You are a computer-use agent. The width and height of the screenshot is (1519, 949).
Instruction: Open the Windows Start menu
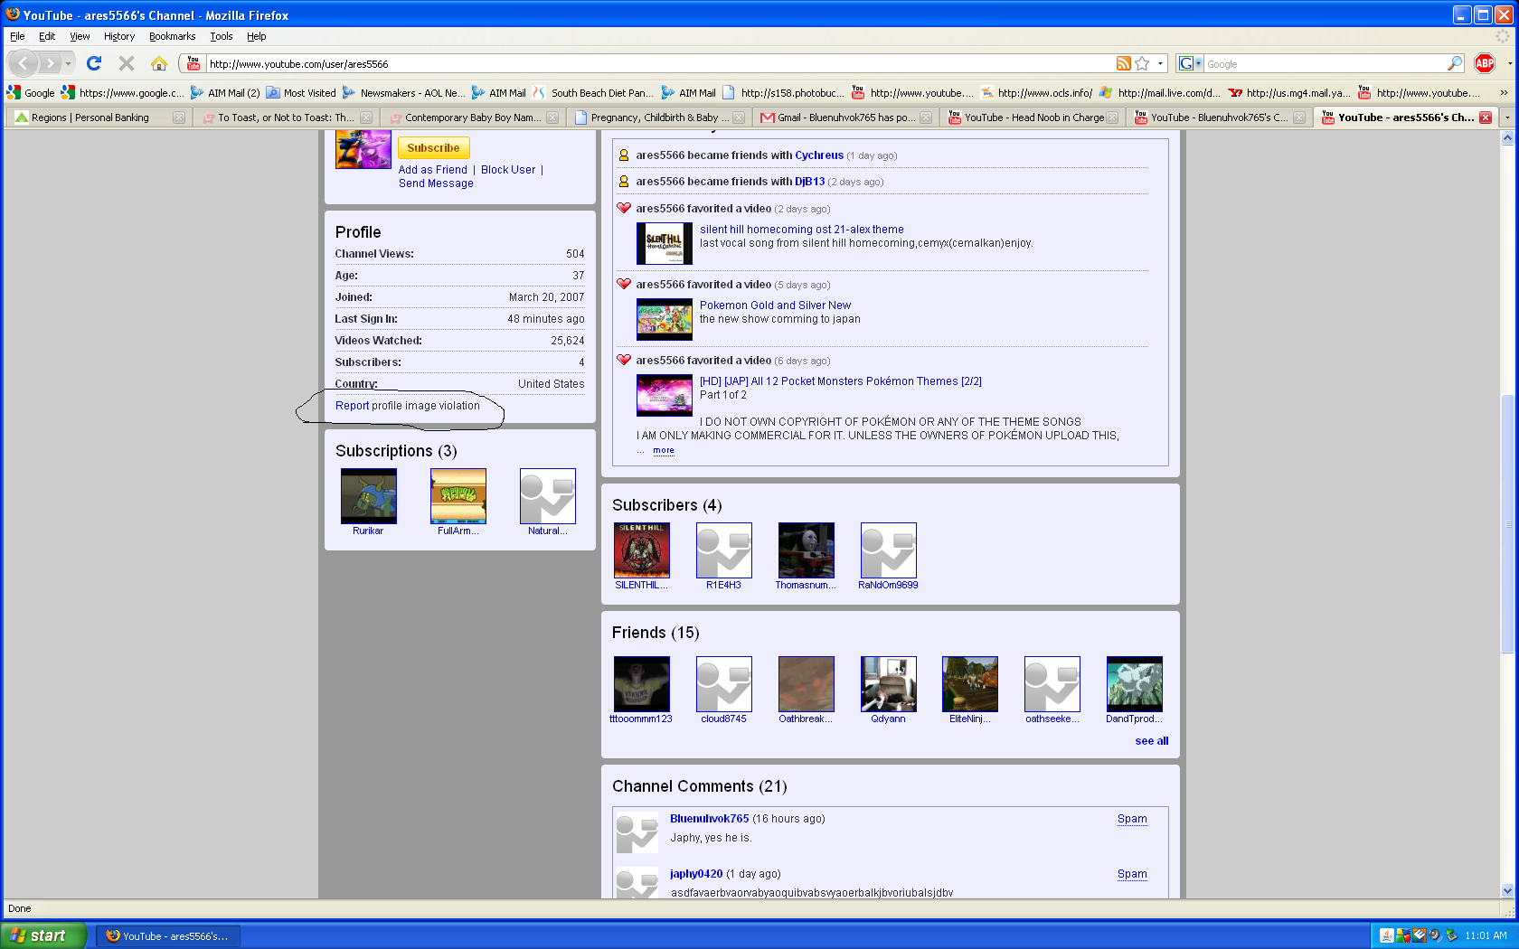click(x=43, y=935)
